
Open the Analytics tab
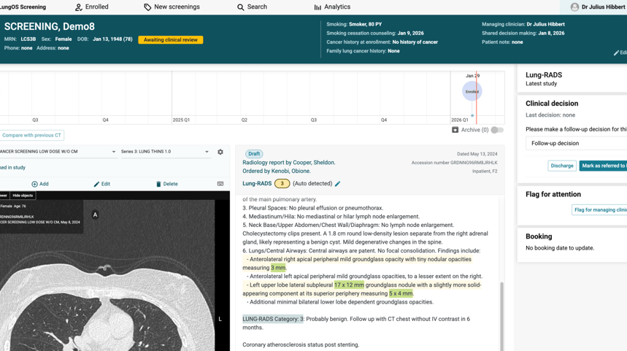pos(332,7)
